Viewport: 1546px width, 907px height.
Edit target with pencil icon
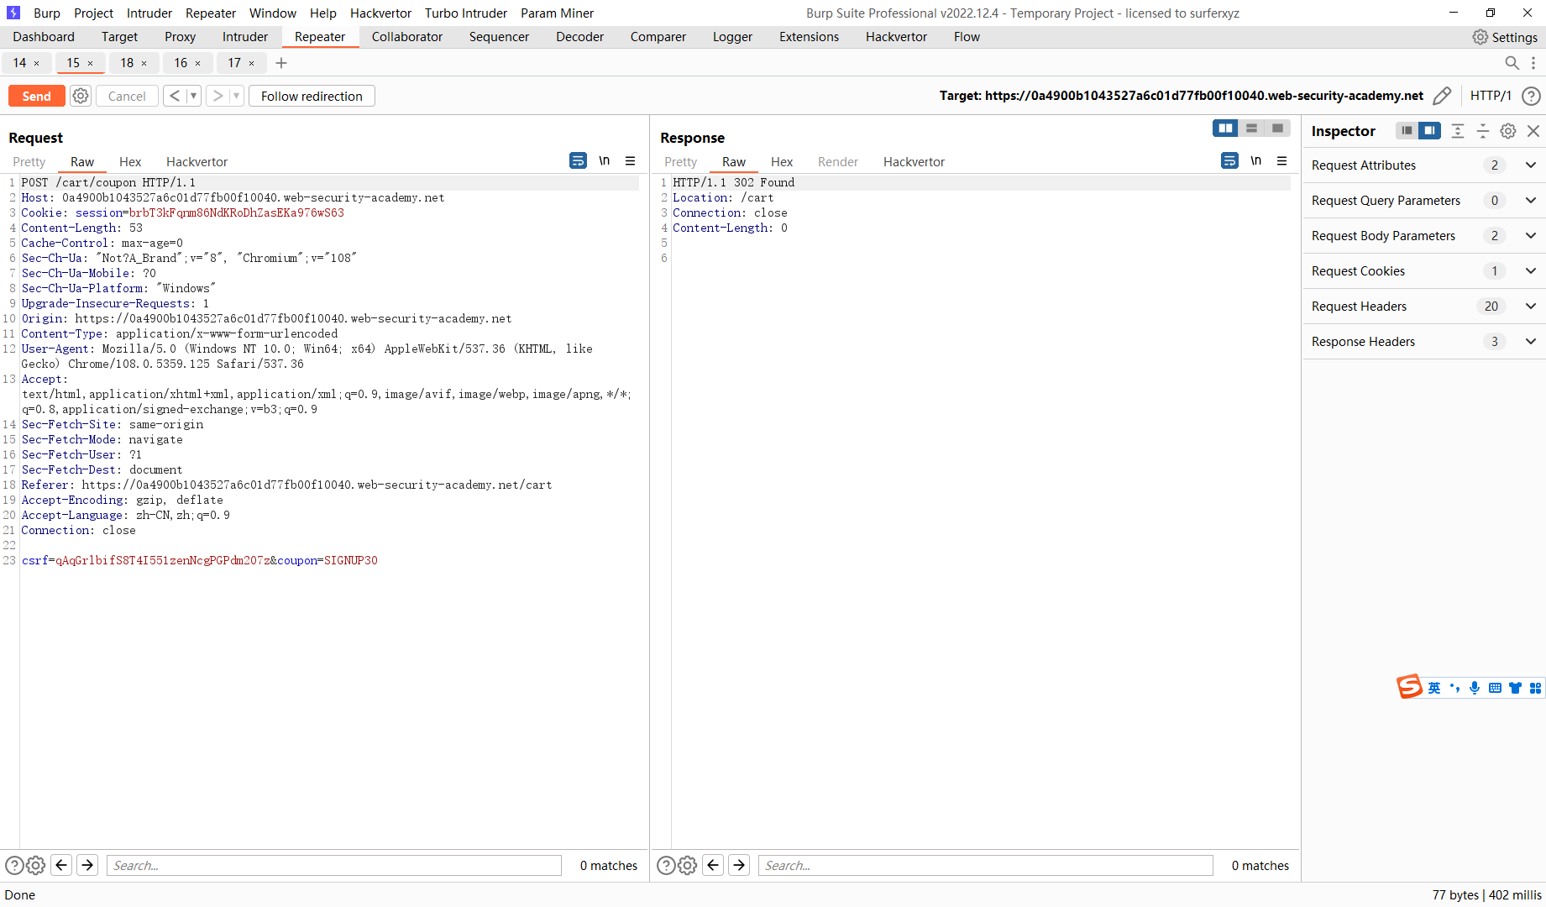click(x=1442, y=96)
